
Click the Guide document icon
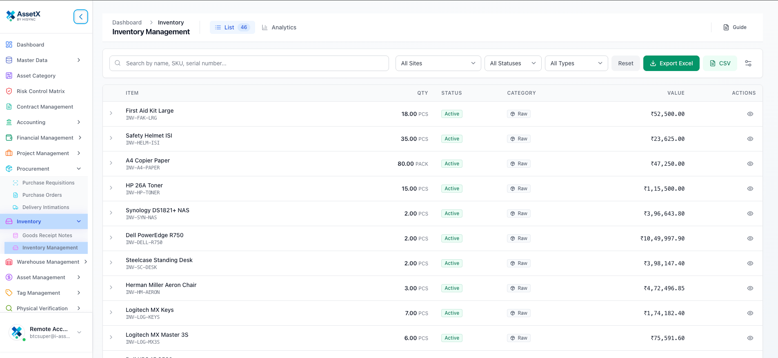(x=726, y=27)
